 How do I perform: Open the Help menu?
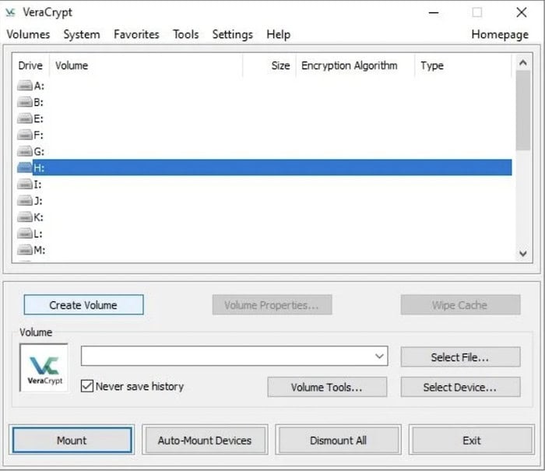(x=279, y=34)
